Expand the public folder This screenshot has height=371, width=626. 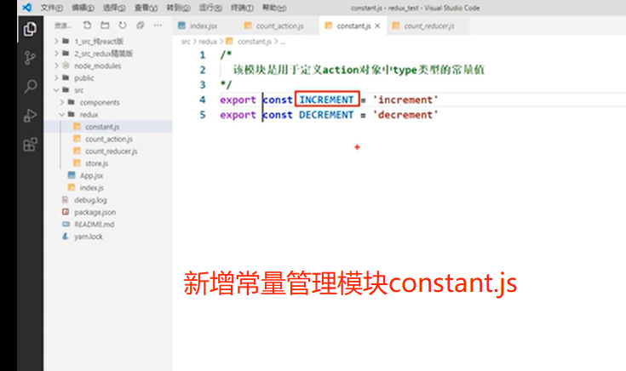pos(108,77)
